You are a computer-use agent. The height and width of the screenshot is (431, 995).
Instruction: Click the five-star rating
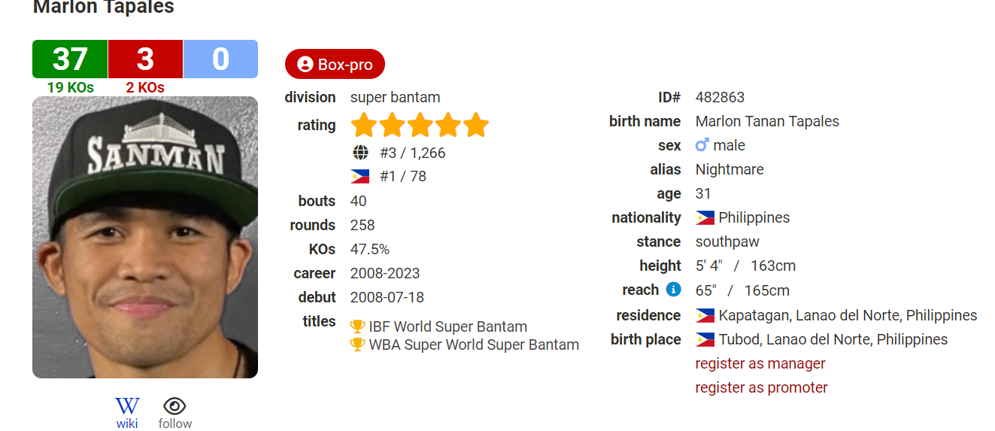coord(420,125)
